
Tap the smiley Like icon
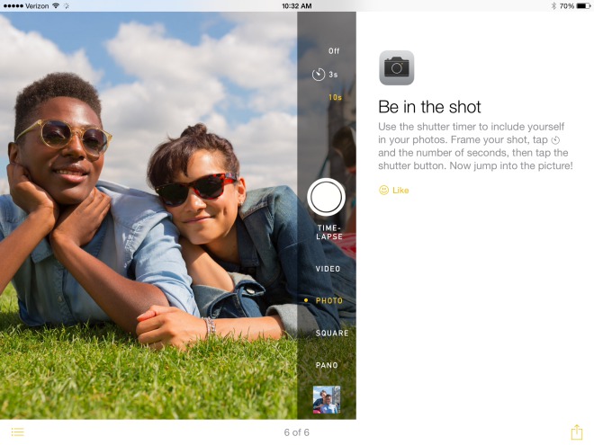pos(383,190)
